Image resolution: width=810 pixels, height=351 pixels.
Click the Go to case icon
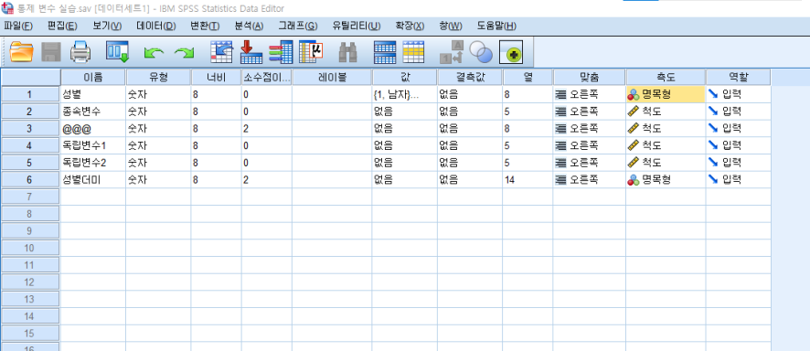click(x=222, y=52)
